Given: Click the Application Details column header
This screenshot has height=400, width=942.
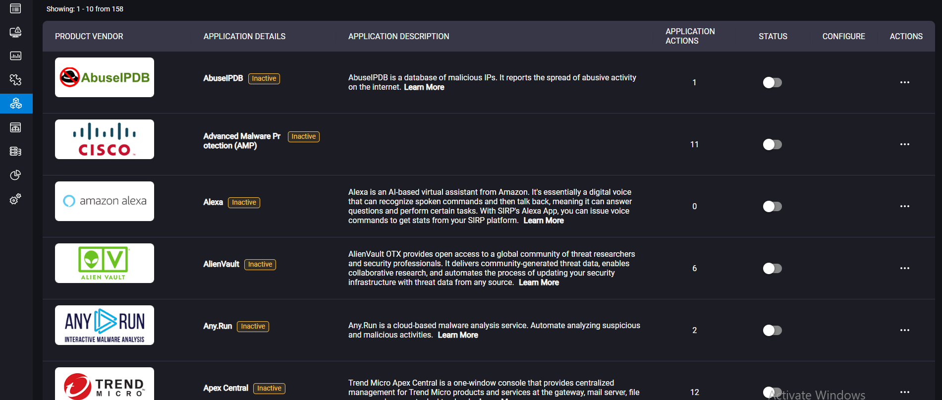Looking at the screenshot, I should pyautogui.click(x=244, y=36).
